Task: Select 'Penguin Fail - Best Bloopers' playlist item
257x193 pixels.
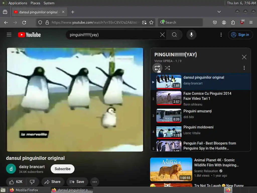Action: (x=201, y=146)
